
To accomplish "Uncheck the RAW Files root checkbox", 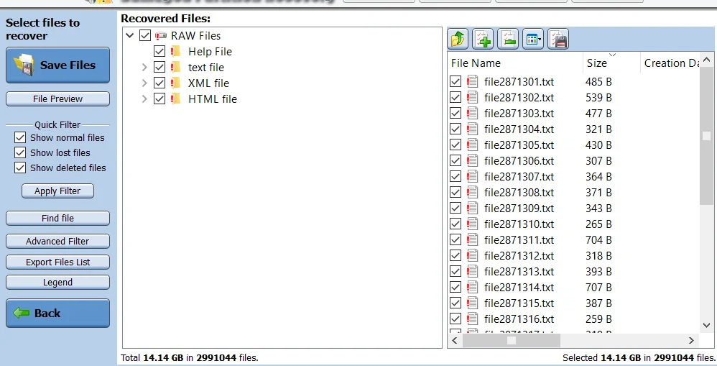I will (x=145, y=35).
